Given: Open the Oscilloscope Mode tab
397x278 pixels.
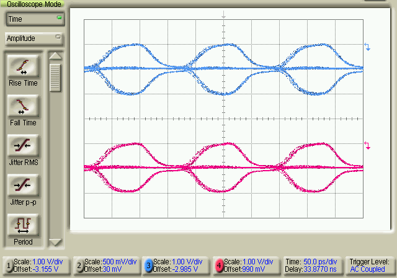Looking at the screenshot, I should pos(33,4).
